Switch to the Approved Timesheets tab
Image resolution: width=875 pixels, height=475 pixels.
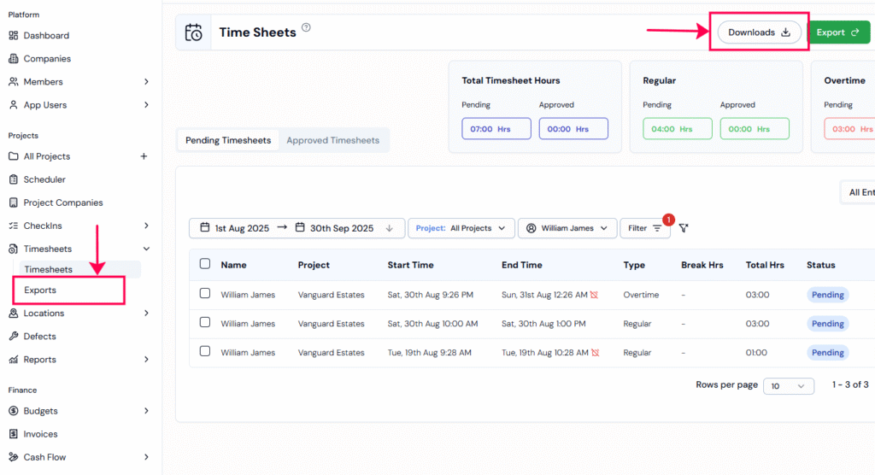[332, 140]
